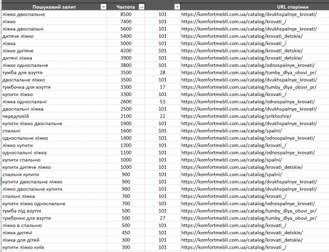Open the tumby_dlya_obuvi_pr URL in тумба для взуття row
This screenshot has width=329, height=252.
point(249,72)
